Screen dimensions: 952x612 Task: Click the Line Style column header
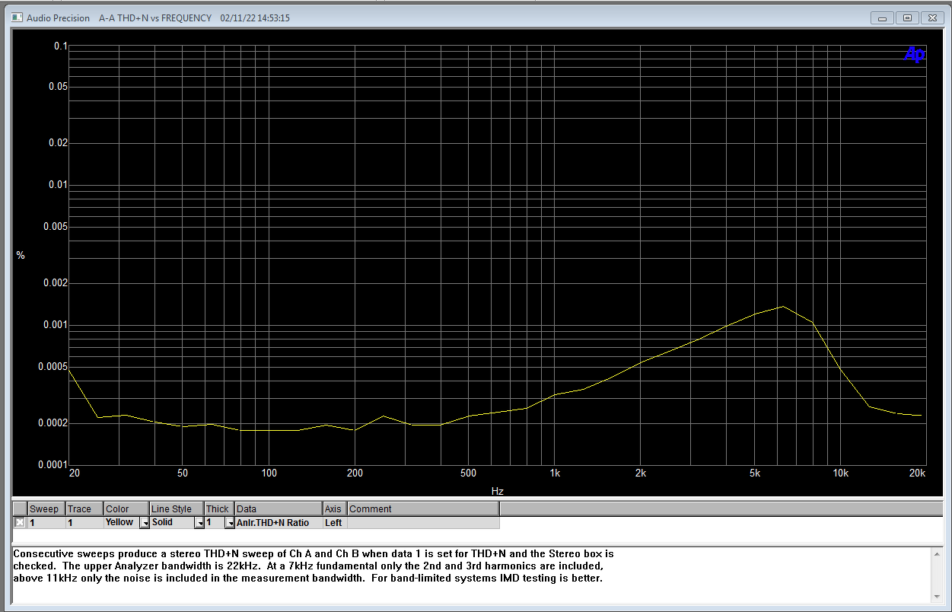pyautogui.click(x=177, y=508)
